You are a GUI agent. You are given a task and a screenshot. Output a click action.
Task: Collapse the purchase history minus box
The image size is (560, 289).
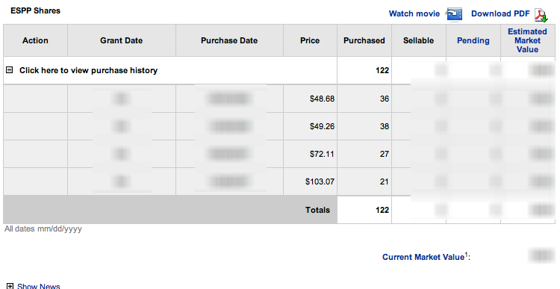point(10,70)
